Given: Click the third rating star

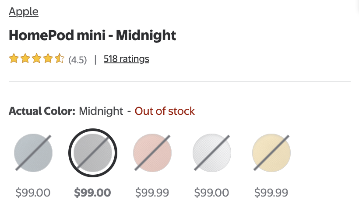Looking at the screenshot, I should coord(36,59).
